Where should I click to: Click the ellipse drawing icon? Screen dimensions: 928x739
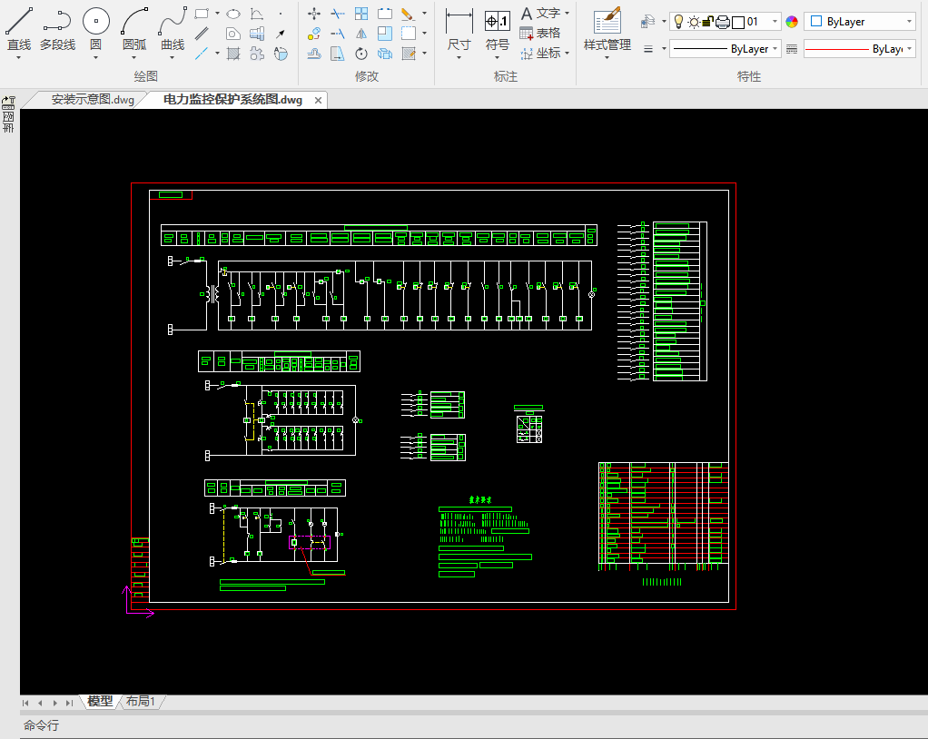[x=233, y=14]
